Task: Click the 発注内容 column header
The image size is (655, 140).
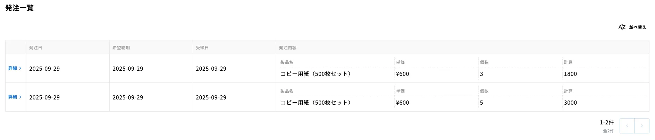Action: pos(288,47)
